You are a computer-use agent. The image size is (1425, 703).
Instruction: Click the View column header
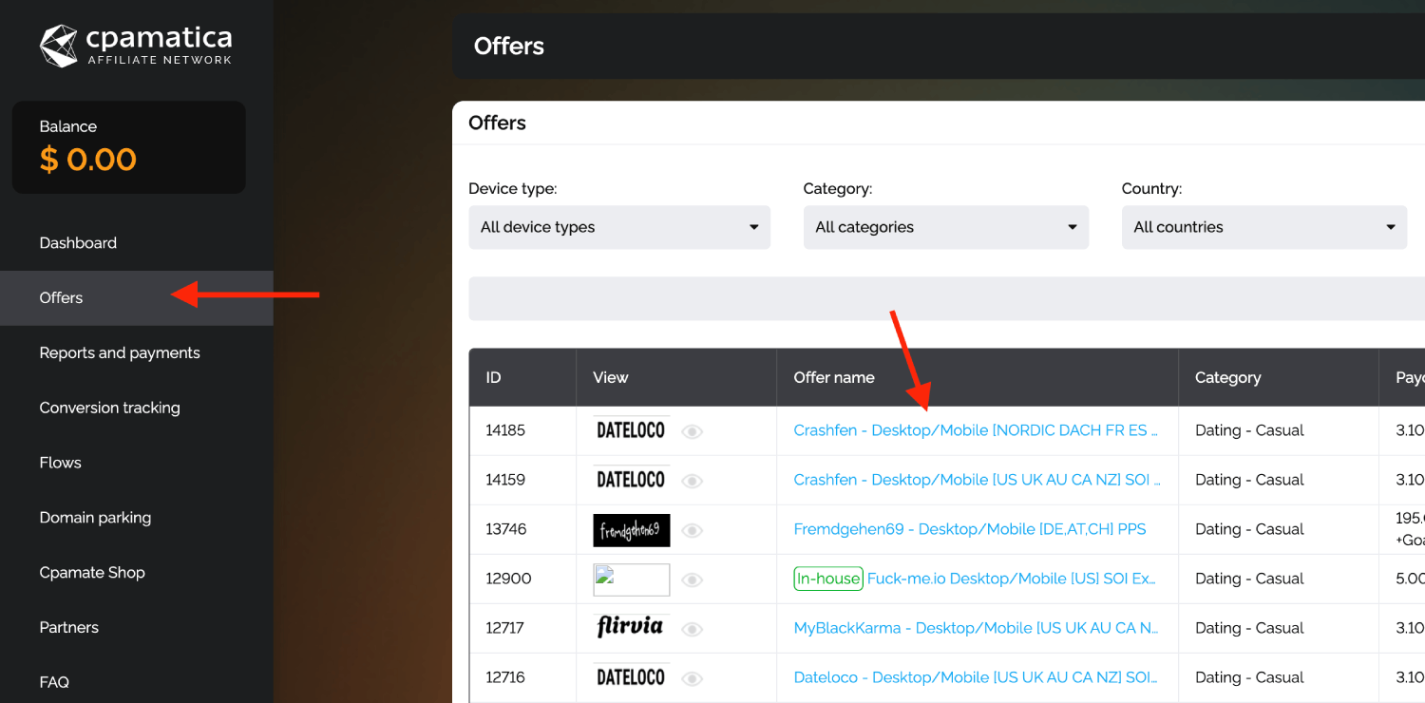pyautogui.click(x=676, y=377)
